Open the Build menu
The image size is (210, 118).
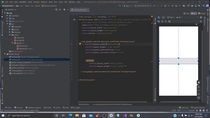click(x=51, y=2)
